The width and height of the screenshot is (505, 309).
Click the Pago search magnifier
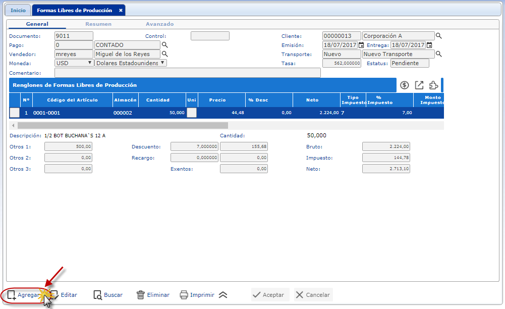coord(164,45)
